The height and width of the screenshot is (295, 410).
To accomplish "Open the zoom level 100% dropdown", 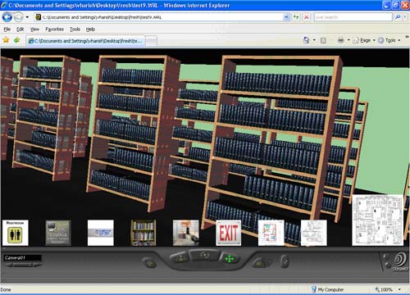I will point(399,289).
